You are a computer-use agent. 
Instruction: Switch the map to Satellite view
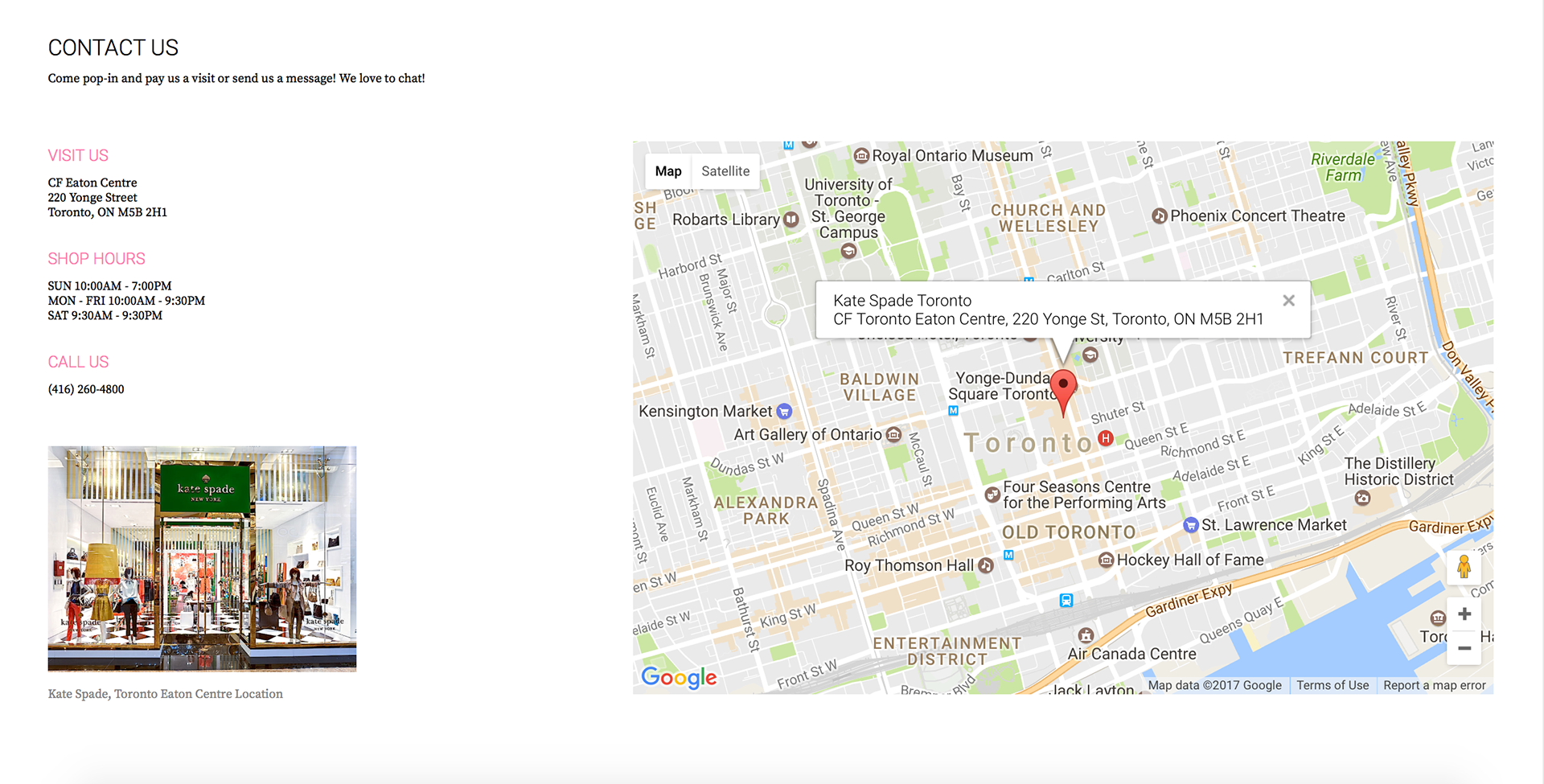725,171
